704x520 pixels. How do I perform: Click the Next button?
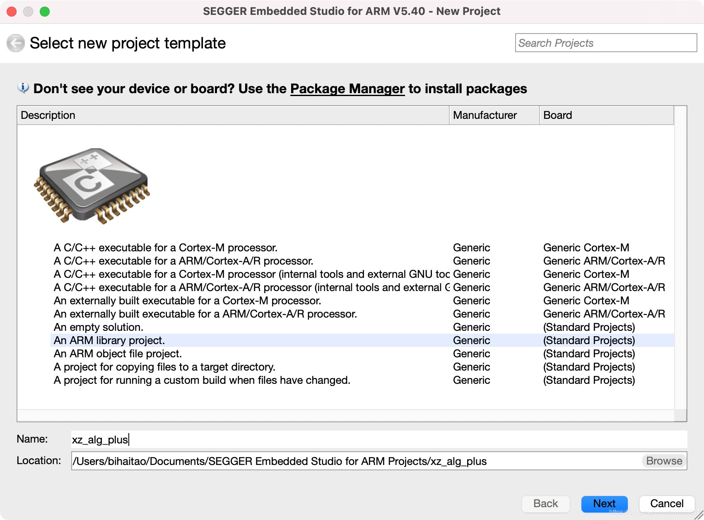pos(604,504)
